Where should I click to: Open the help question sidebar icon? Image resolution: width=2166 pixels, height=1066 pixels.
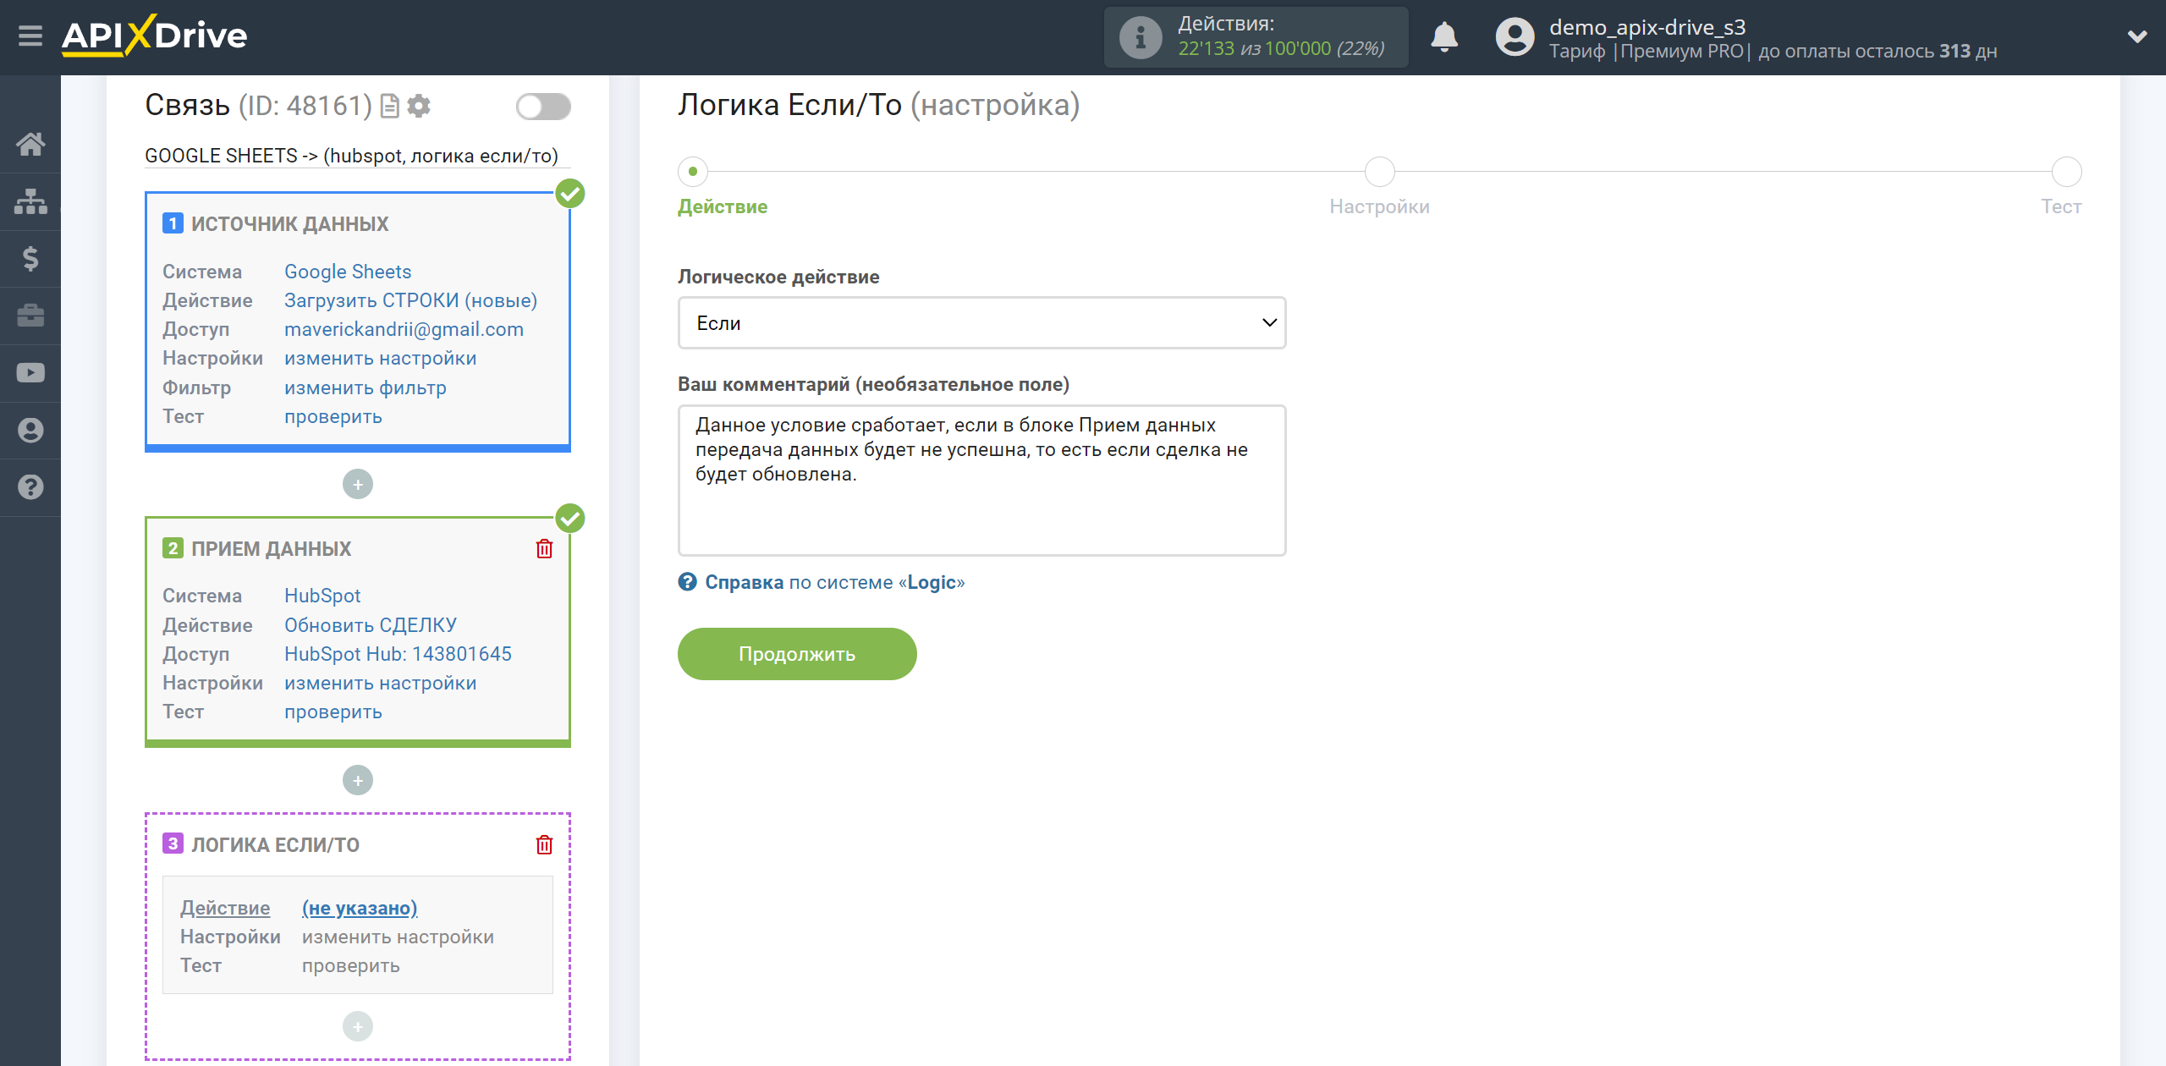(30, 487)
